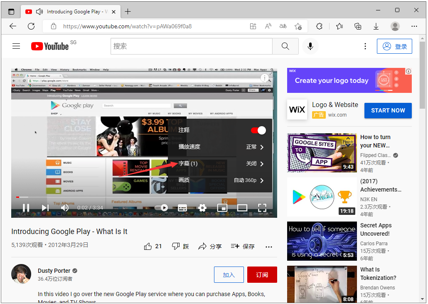Open the What Is Tokenization thumbnail
428x304 pixels.
tap(322, 284)
